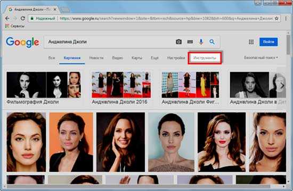Open the portrait with the pale blue background
Viewport: 293px width, 191px height.
point(172,142)
